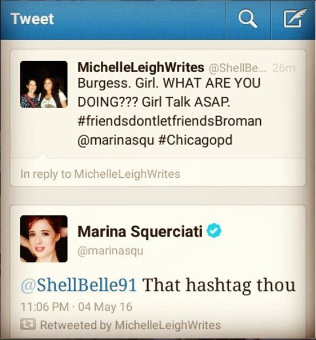Tap the compose new tweet quill icon

click(x=295, y=19)
